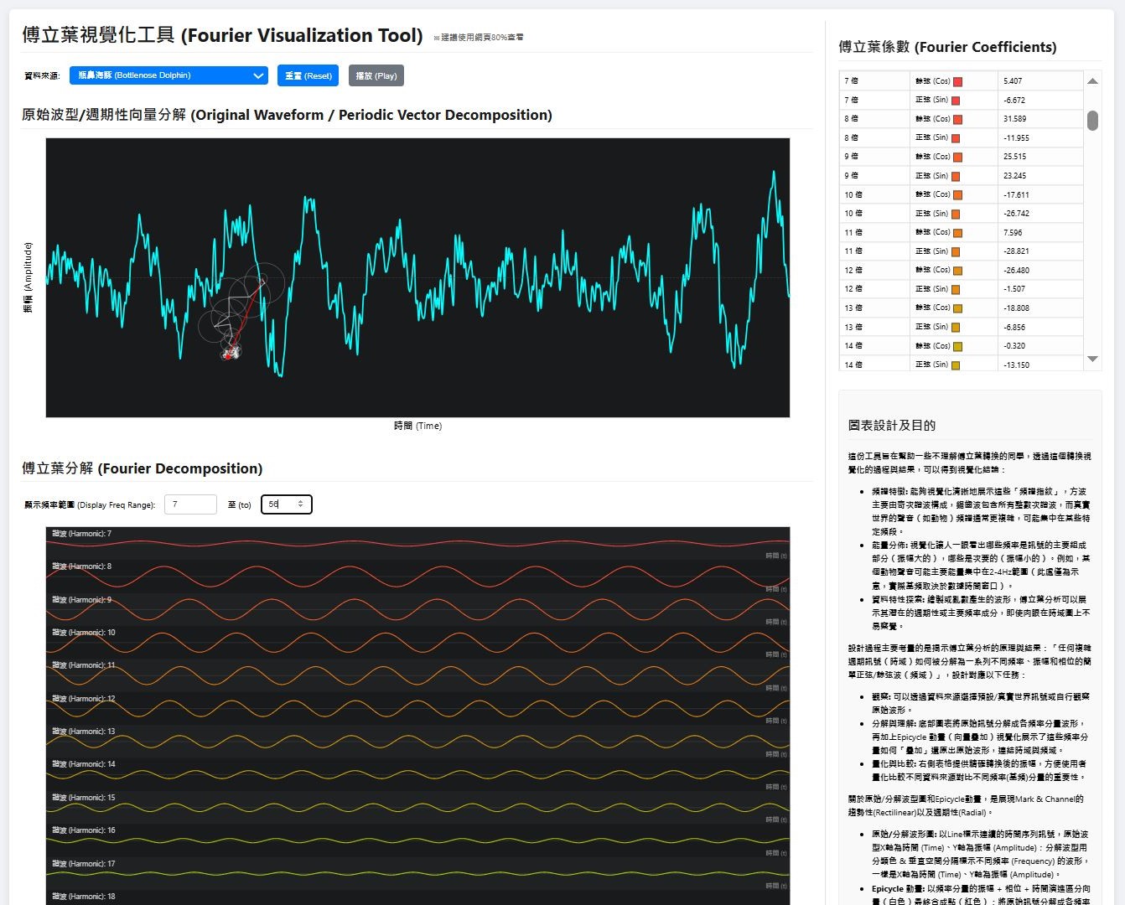Click the end frequency field's spinner arrows
Screen dimensions: 1125x905
301,504
